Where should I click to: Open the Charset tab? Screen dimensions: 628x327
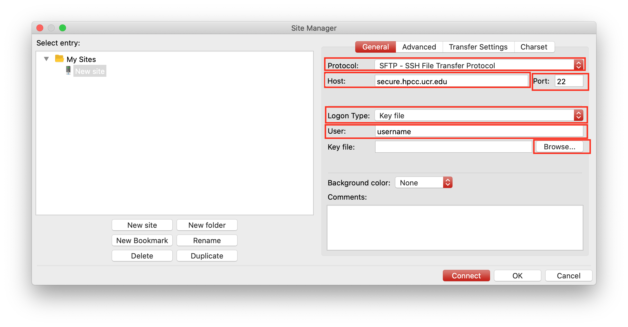(x=534, y=47)
